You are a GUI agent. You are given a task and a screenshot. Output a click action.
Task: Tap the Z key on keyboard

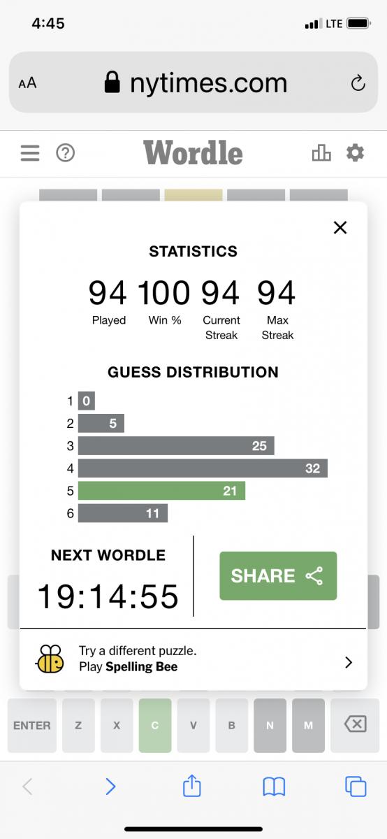(x=78, y=726)
